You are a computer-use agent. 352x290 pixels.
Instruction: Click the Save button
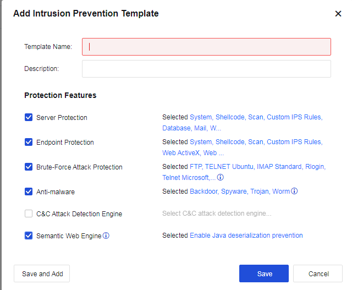click(263, 273)
